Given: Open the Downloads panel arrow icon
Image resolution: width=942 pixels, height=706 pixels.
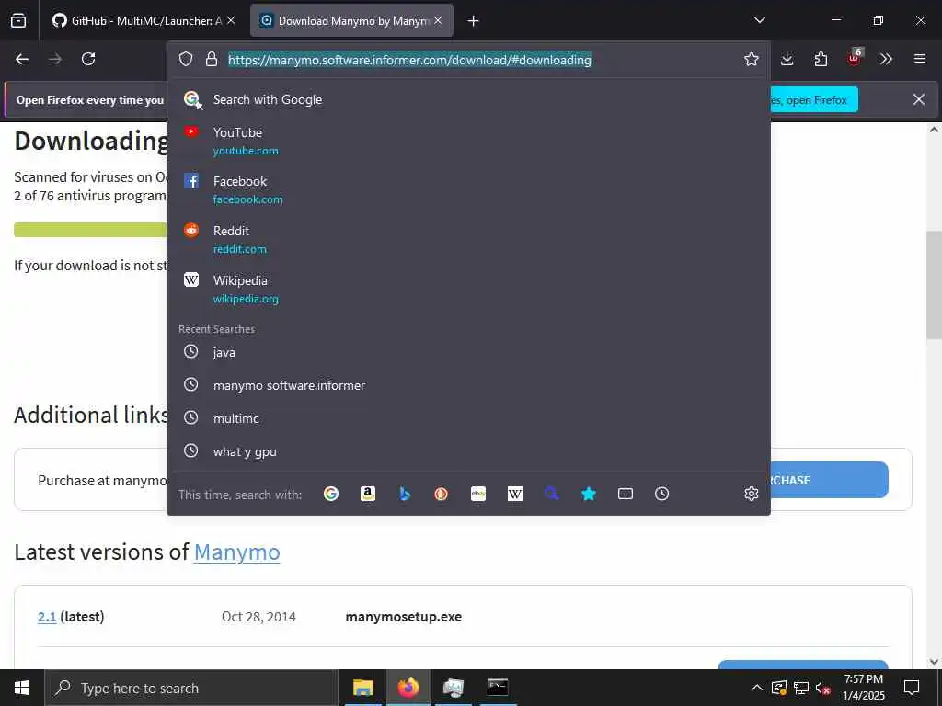Looking at the screenshot, I should pos(787,59).
